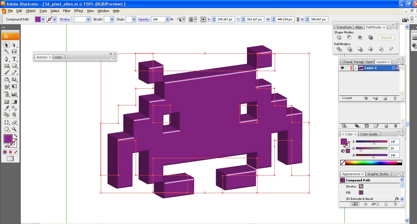Select the Direct Selection tool

click(x=14, y=45)
